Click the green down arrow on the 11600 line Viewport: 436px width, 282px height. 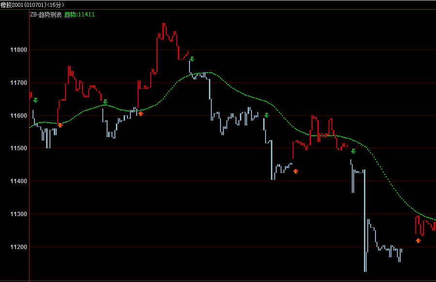(266, 115)
